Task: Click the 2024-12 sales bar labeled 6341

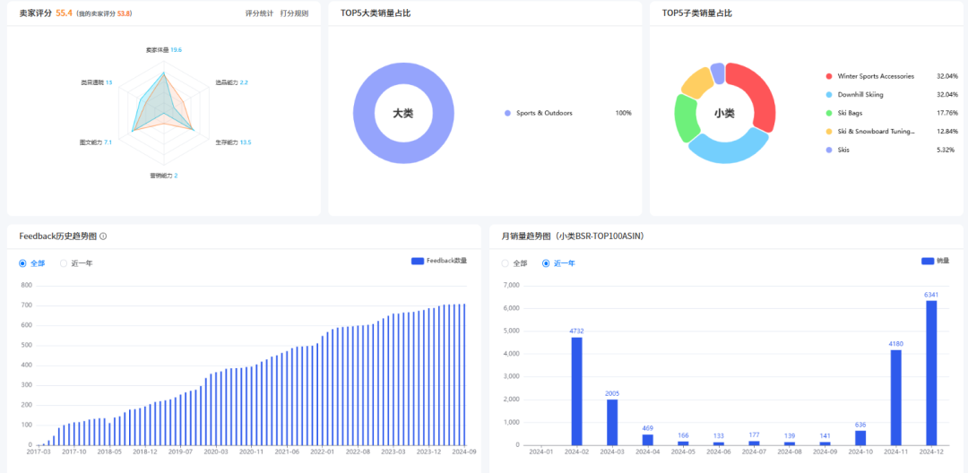Action: pos(931,373)
